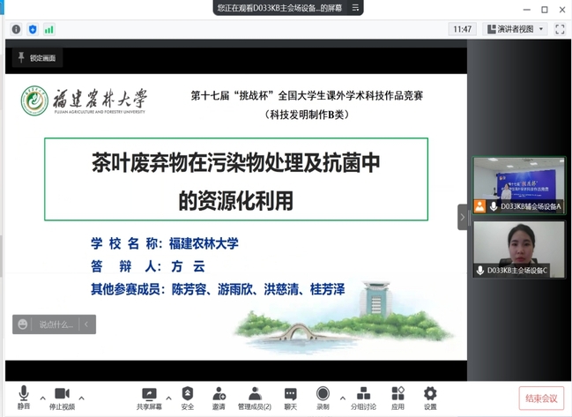Open the Apps (应用) icon
Screen dimensions: 572x417
[398, 395]
